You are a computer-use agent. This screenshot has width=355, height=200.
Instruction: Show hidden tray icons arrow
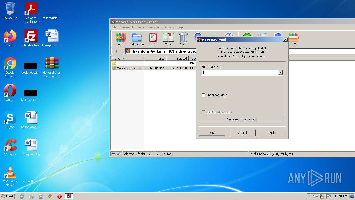point(309,196)
